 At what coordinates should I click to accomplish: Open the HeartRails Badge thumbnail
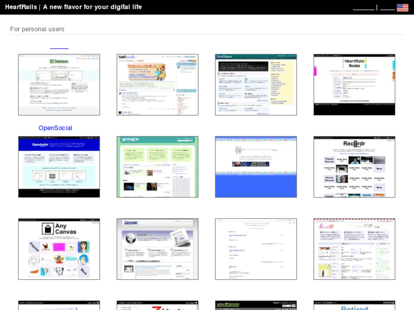(354, 85)
